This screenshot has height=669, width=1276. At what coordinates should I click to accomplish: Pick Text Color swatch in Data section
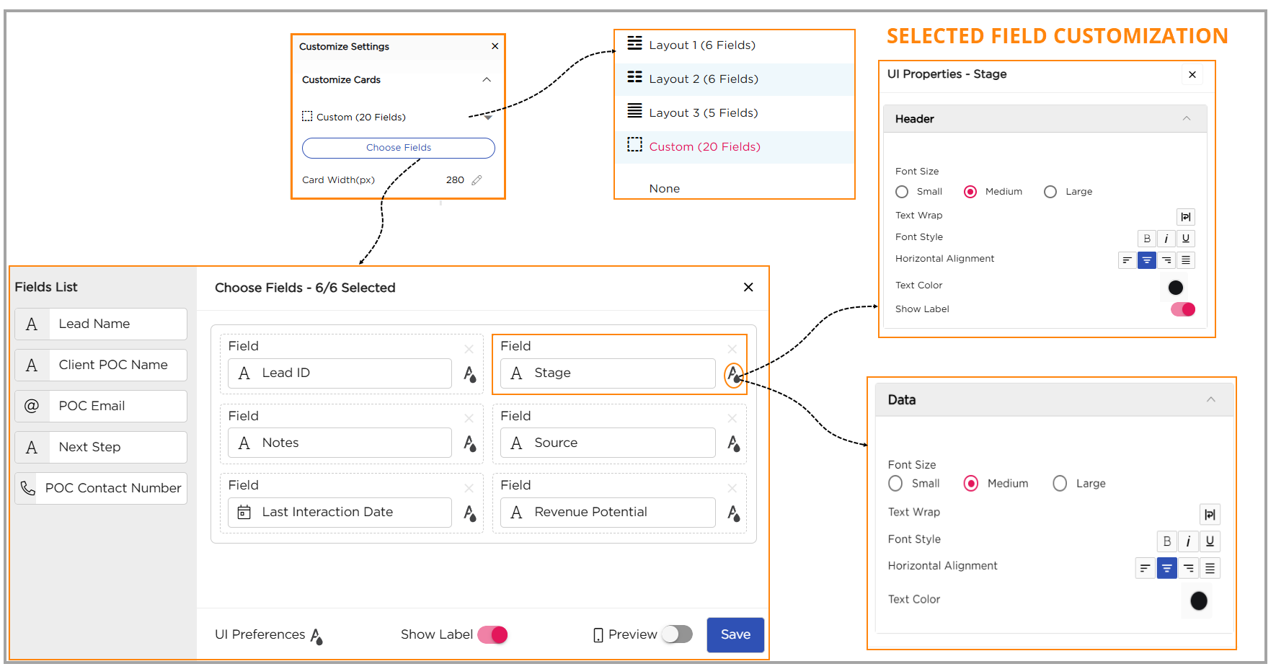(1198, 601)
